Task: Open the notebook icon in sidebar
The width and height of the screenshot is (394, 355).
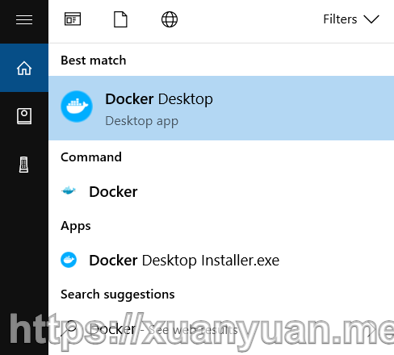Action: click(x=24, y=116)
